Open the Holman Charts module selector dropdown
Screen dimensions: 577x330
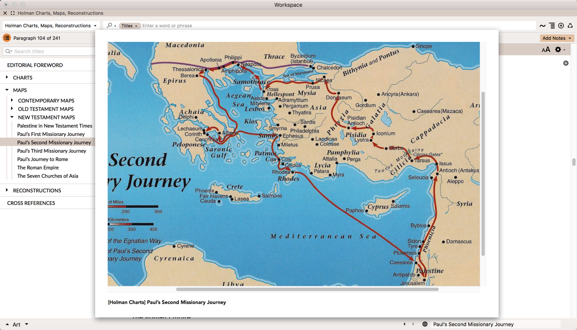coord(51,26)
